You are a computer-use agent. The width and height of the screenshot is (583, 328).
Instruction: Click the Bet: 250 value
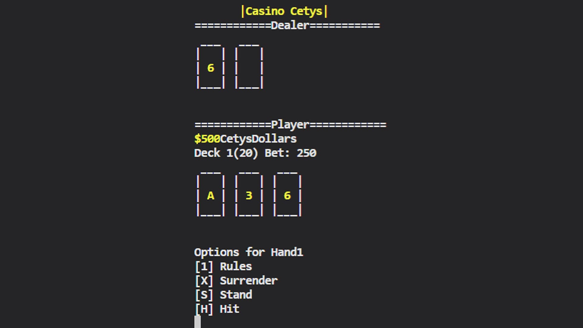point(291,153)
